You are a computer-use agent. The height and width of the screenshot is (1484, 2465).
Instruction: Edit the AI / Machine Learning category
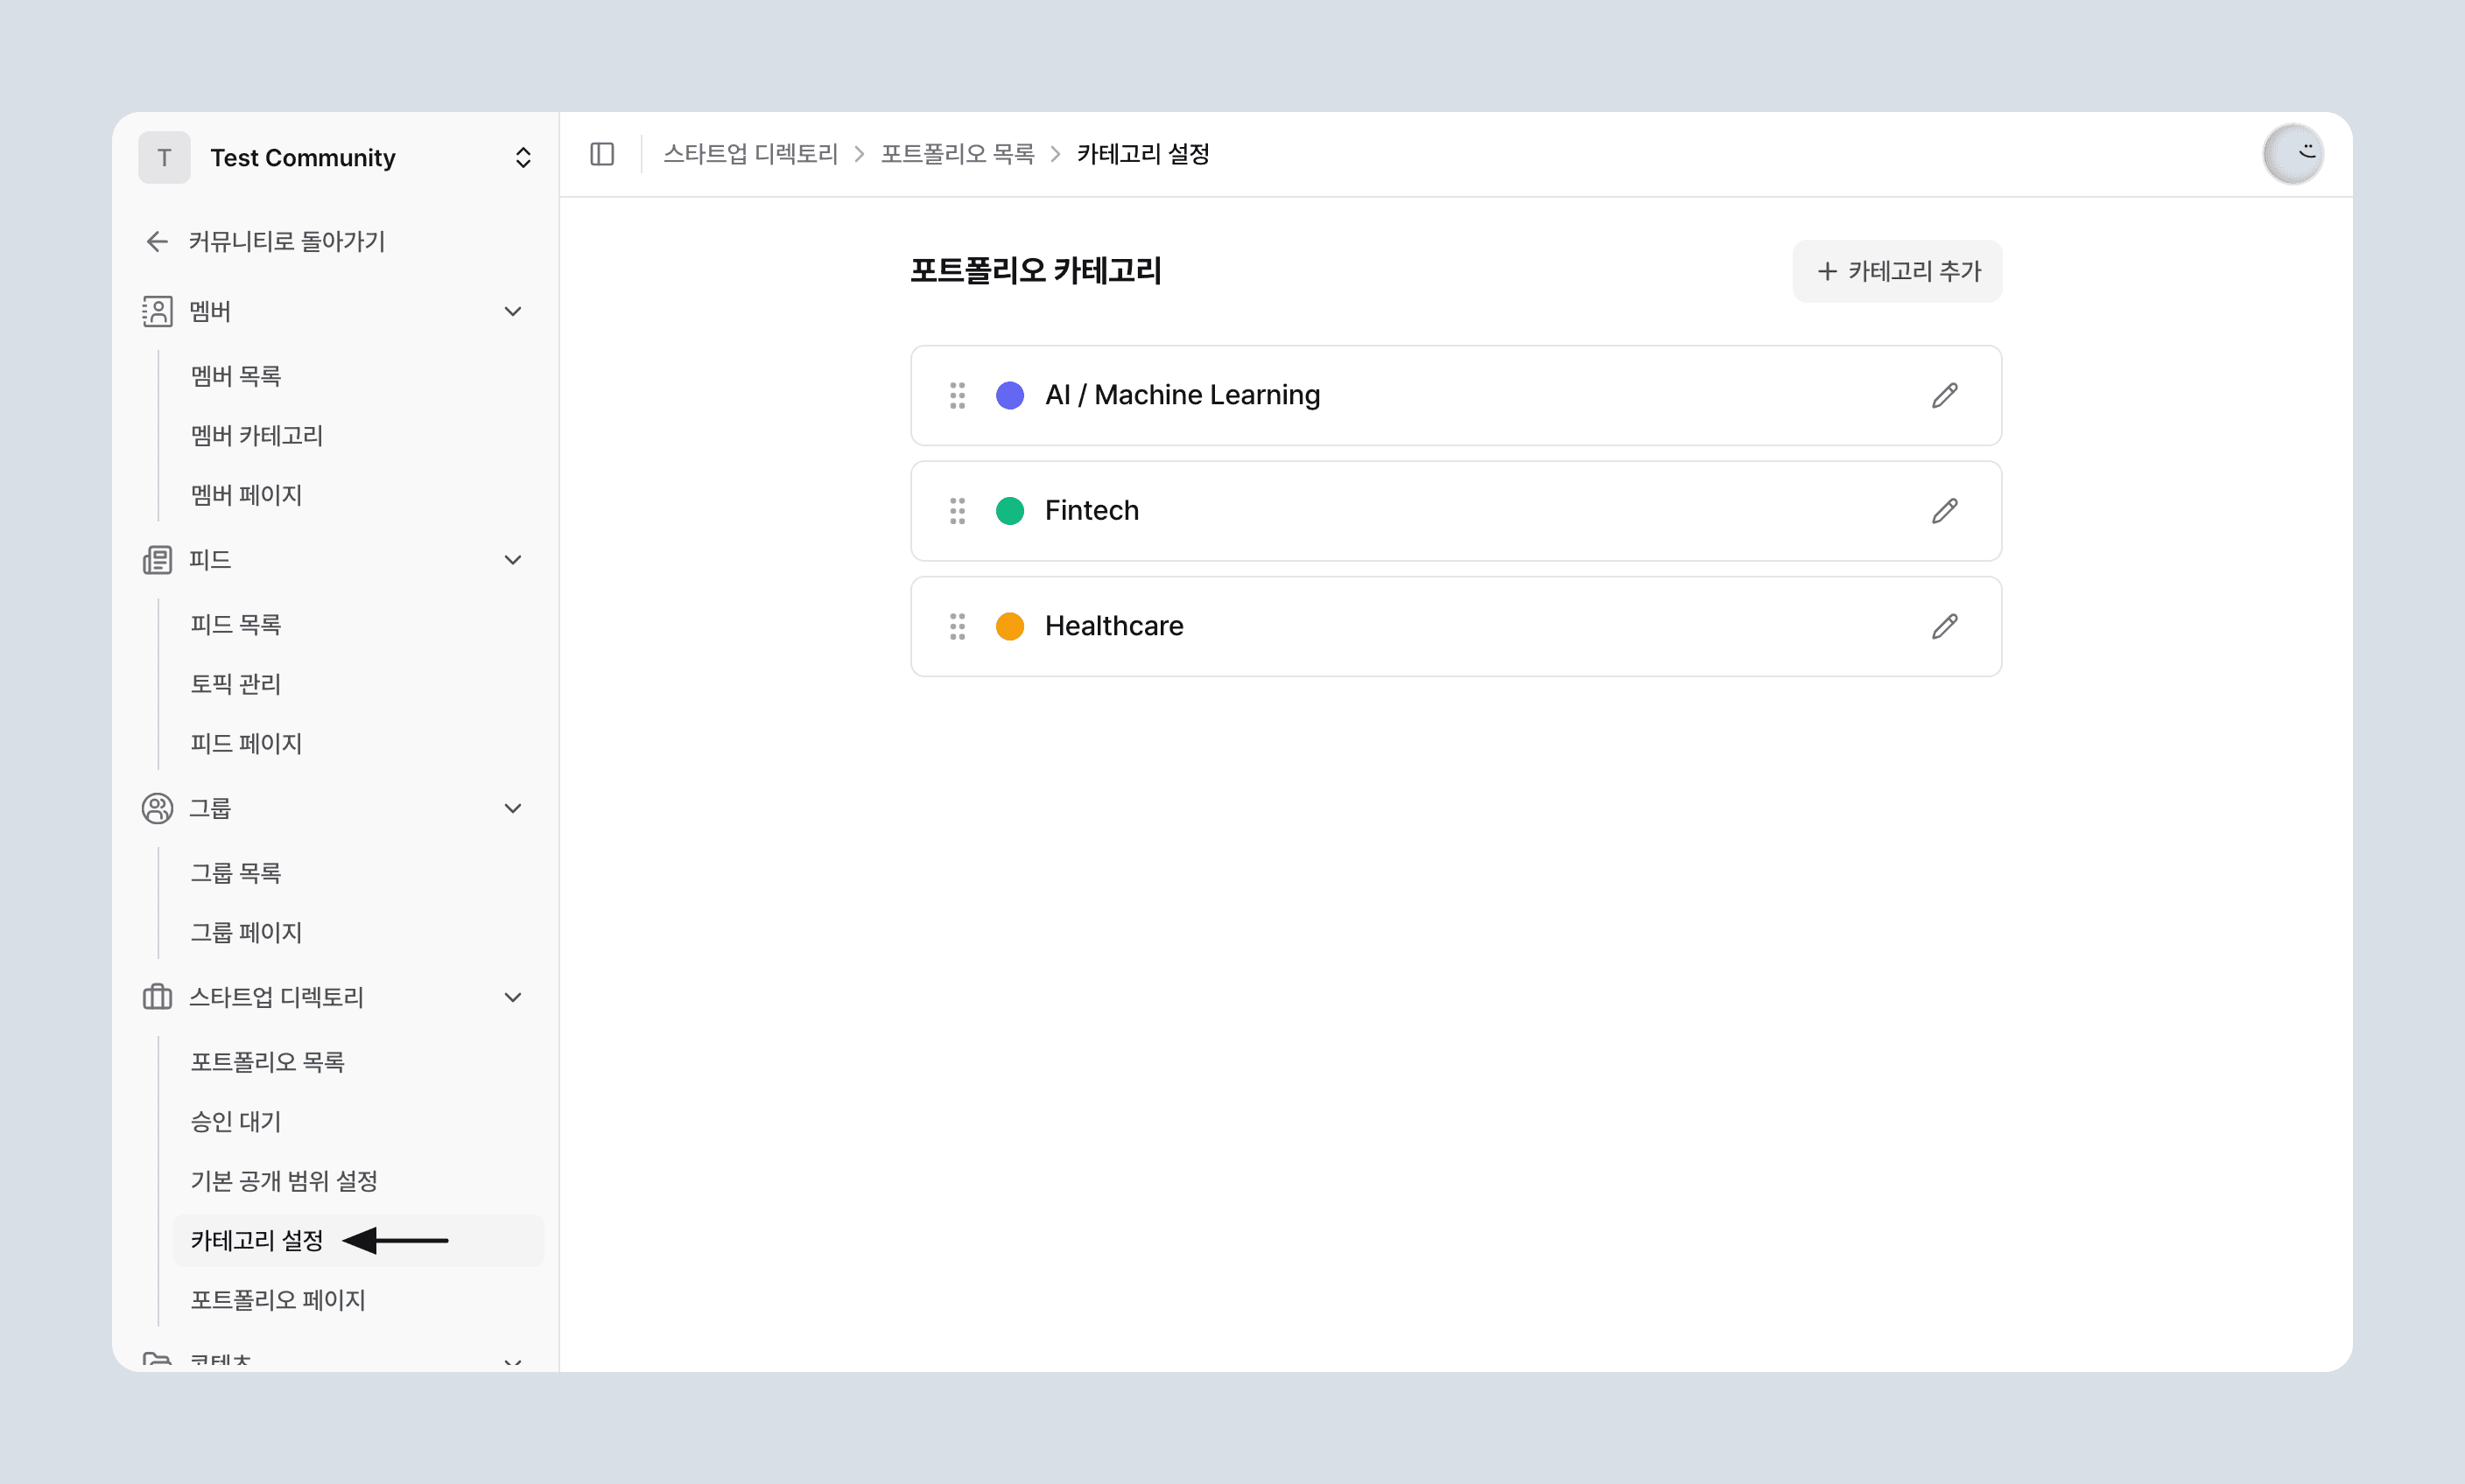(x=1944, y=395)
